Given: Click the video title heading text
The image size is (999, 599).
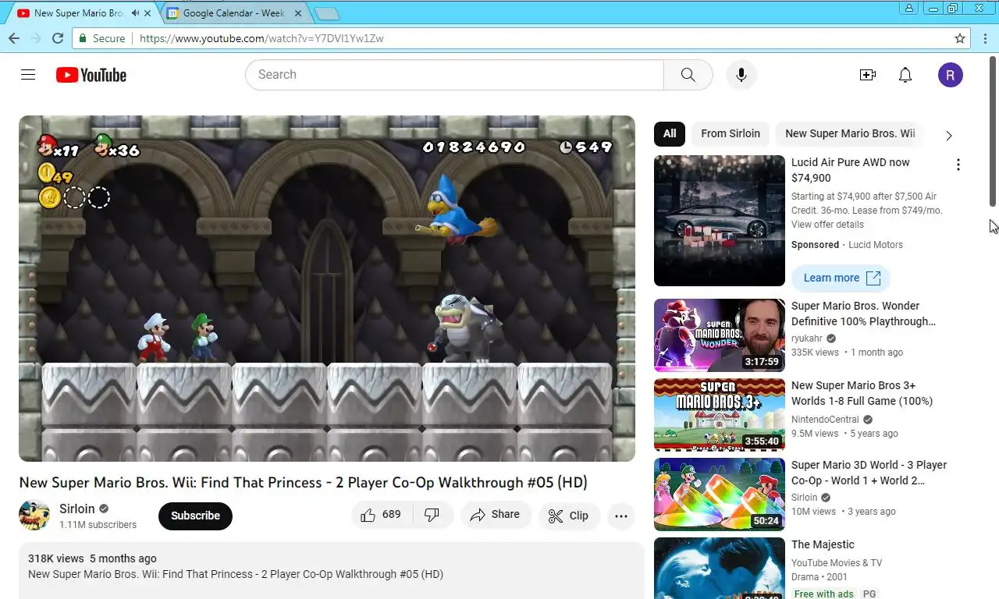Looking at the screenshot, I should pos(303,483).
